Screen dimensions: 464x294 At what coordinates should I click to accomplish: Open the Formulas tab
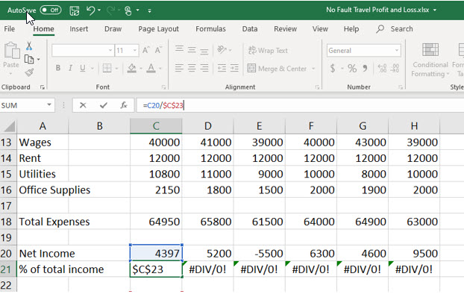210,28
